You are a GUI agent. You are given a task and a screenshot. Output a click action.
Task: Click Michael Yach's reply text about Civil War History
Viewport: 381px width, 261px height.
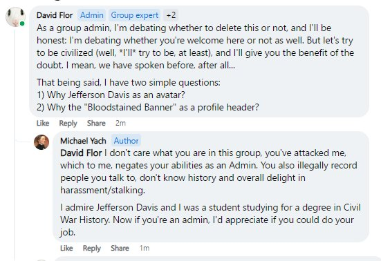[210, 220]
